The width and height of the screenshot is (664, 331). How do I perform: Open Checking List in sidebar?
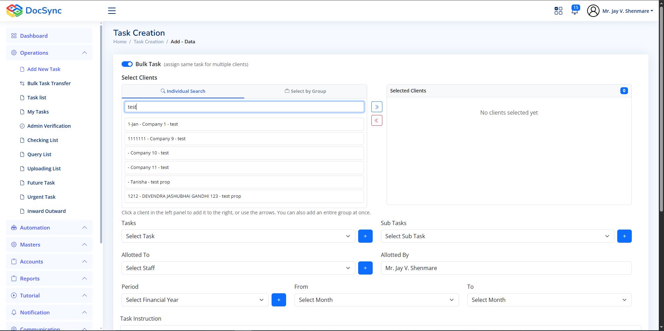click(43, 140)
